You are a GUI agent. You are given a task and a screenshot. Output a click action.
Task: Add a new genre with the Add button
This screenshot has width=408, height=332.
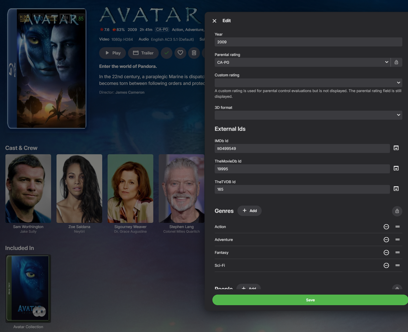pyautogui.click(x=250, y=211)
